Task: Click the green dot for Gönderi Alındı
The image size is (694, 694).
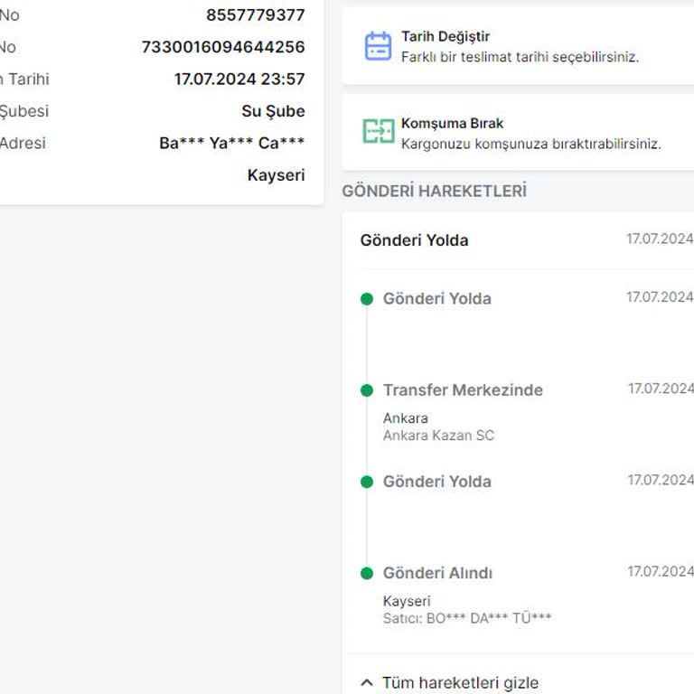Action: click(367, 573)
